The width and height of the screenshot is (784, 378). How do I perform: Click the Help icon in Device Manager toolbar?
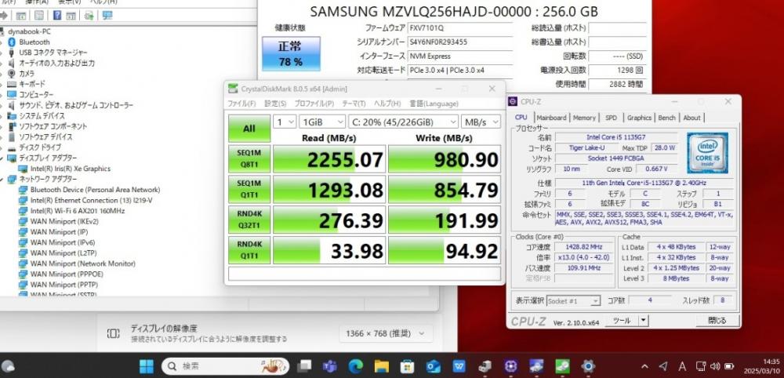(57, 16)
